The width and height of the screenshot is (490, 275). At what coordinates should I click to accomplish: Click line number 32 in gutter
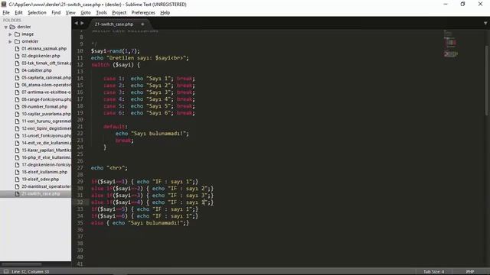(80, 202)
